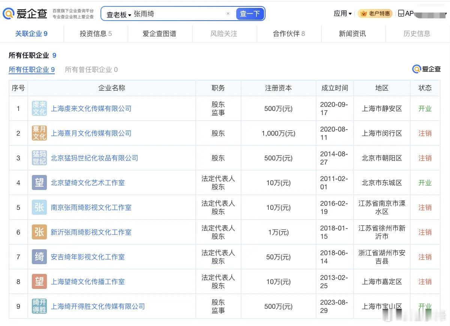Screen dimensions: 450x326
Task: Open the 爱企查图谱 tab
Action: (160, 34)
